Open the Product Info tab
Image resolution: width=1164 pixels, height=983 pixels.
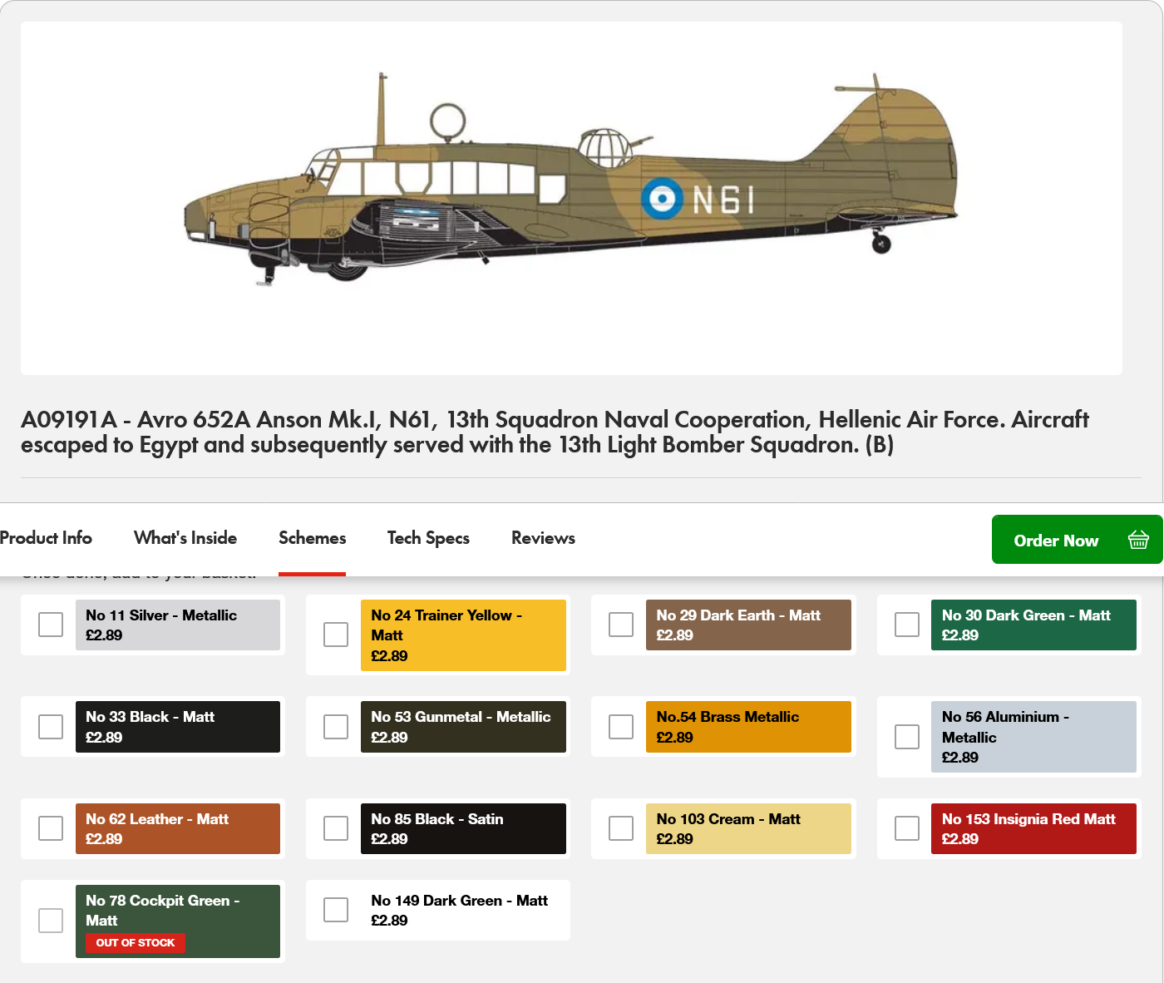coord(46,538)
